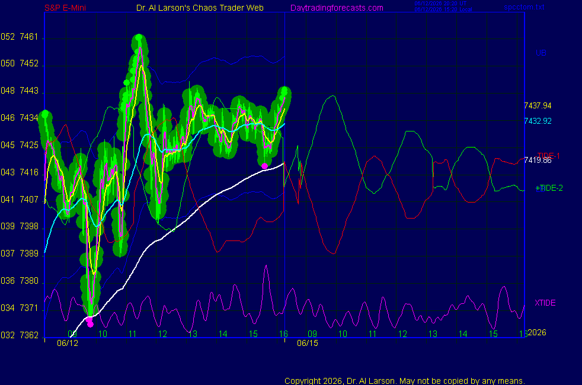Click the magenta dot at the session low

pyautogui.click(x=90, y=324)
